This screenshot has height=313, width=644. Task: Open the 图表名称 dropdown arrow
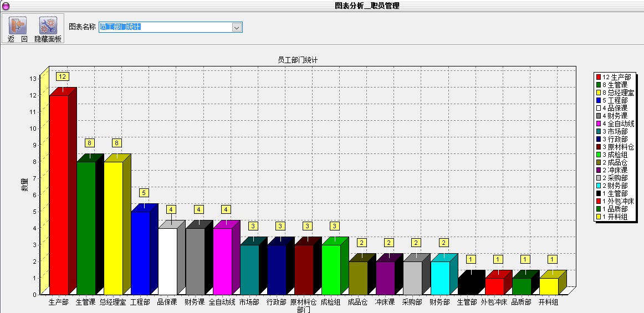tap(237, 27)
